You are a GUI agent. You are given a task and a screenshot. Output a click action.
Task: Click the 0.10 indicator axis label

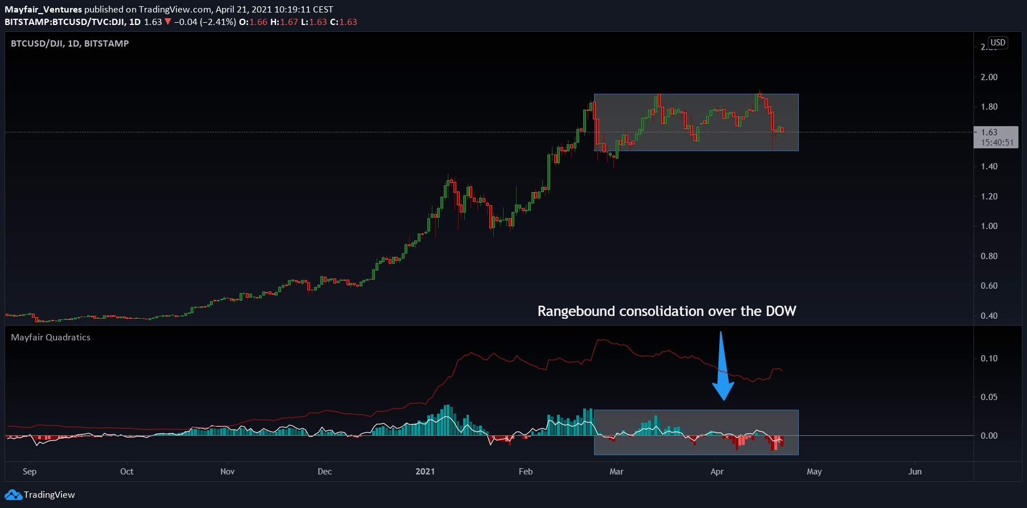coord(989,359)
